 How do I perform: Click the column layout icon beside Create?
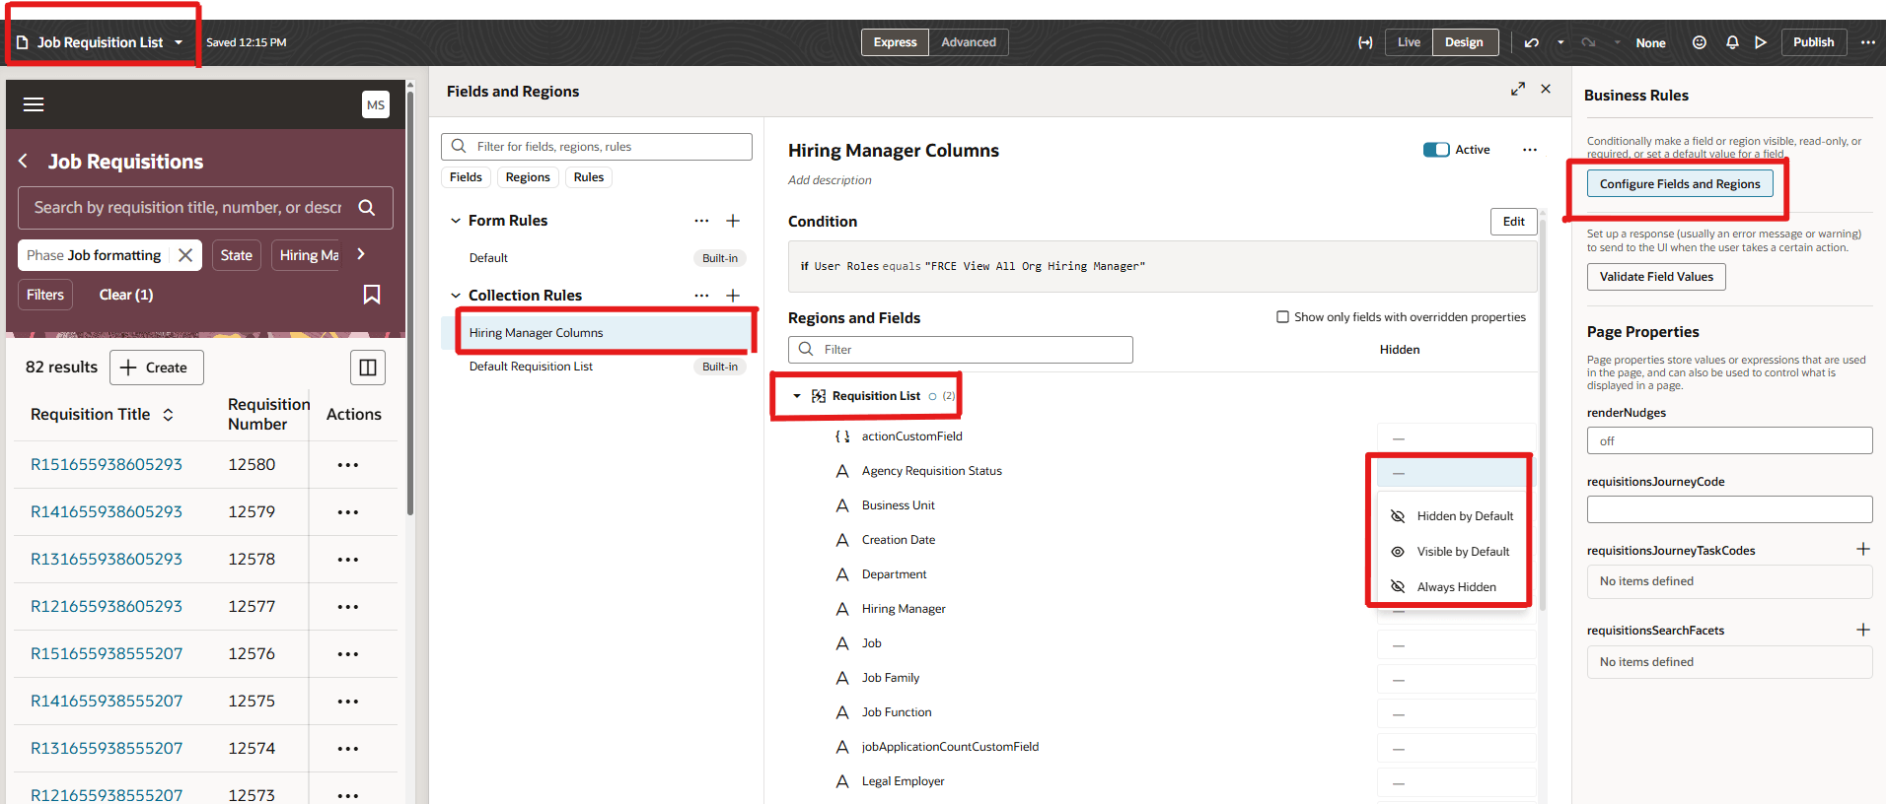tap(368, 368)
